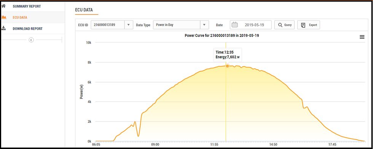The height and width of the screenshot is (149, 373).
Task: Click the 2k y-axis label
Action: (x=90, y=121)
